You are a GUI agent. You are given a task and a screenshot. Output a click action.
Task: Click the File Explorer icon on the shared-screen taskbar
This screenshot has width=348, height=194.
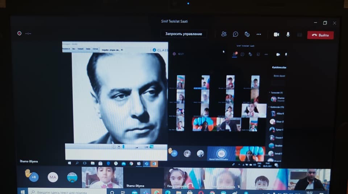pos(92,163)
